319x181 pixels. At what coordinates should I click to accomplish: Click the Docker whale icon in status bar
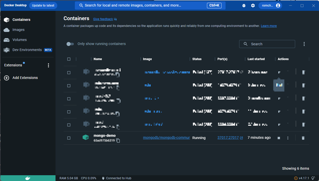coord(28,178)
